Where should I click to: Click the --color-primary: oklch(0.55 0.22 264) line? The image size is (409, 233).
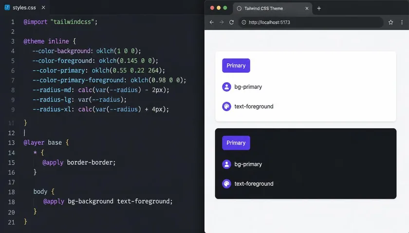(98, 70)
